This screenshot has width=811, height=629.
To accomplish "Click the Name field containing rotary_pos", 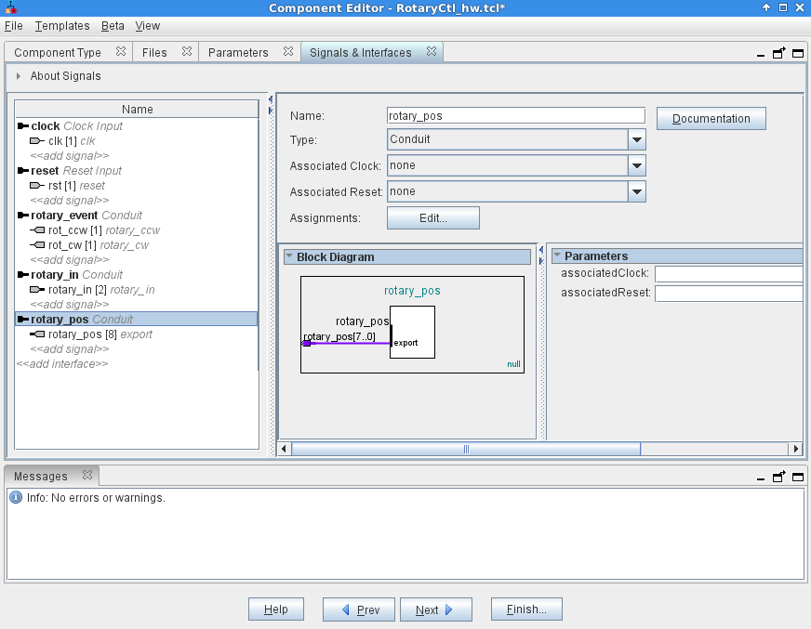I will coord(515,116).
